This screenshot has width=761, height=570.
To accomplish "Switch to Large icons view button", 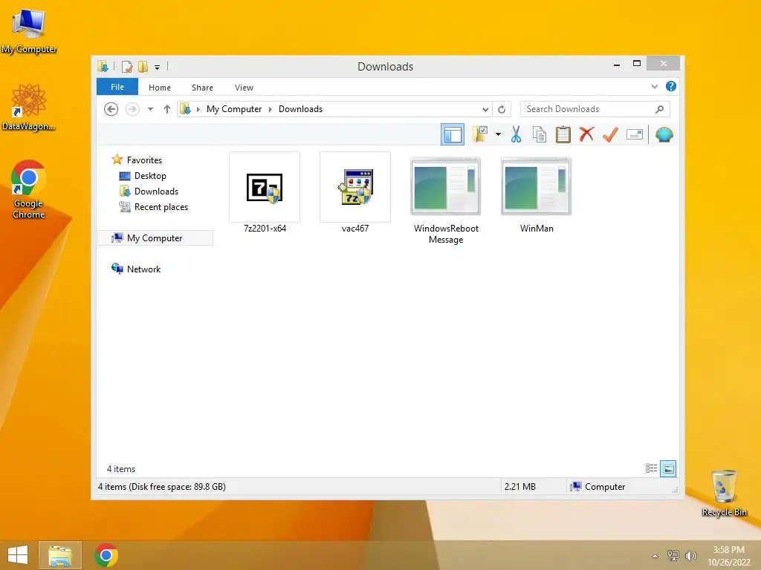I will [x=668, y=468].
